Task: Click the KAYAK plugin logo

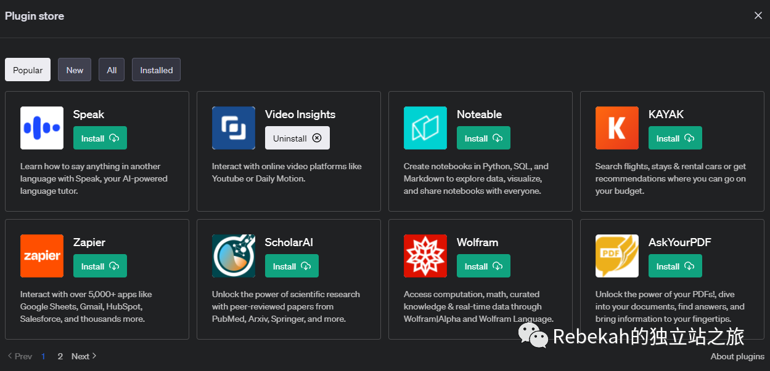Action: tap(617, 128)
